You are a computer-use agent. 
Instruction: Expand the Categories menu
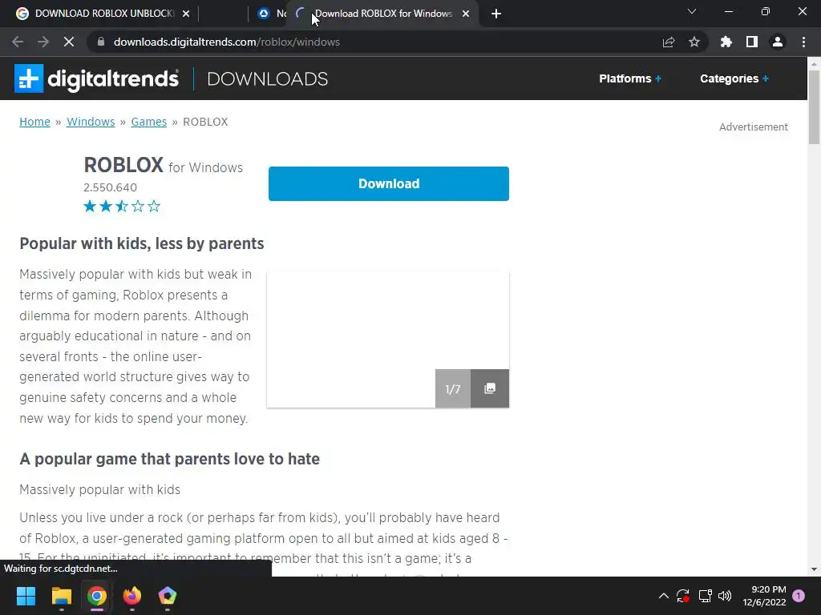pyautogui.click(x=734, y=78)
